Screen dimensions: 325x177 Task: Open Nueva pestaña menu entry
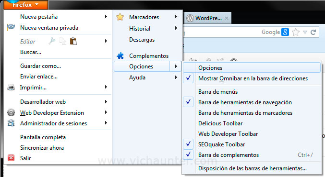pos(39,17)
